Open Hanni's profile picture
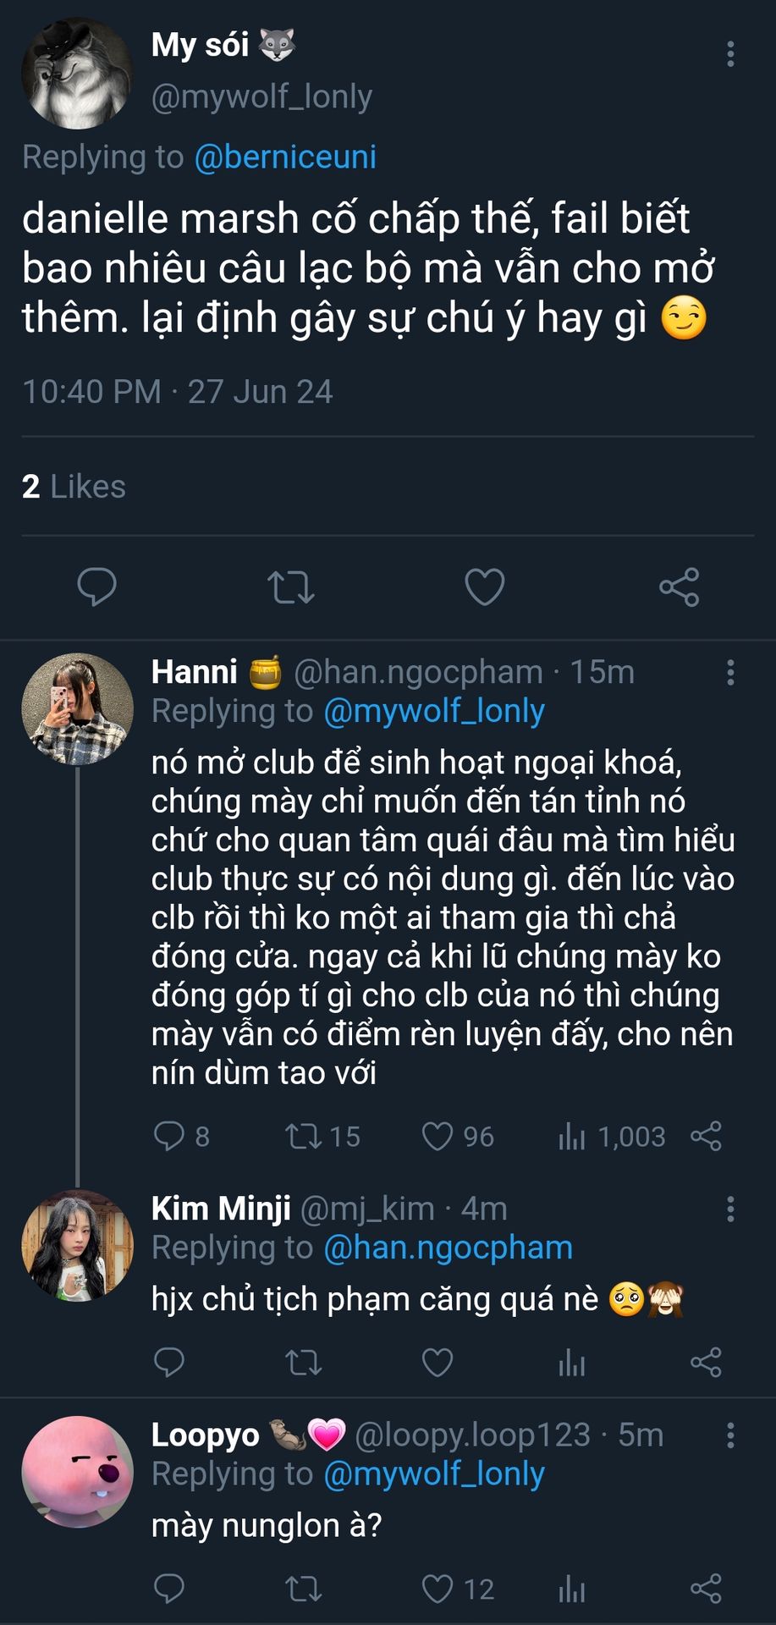The width and height of the screenshot is (776, 1625). click(x=77, y=709)
